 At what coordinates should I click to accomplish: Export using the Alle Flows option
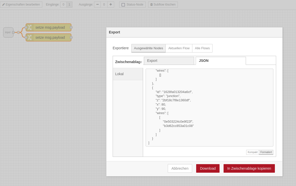[x=202, y=48]
